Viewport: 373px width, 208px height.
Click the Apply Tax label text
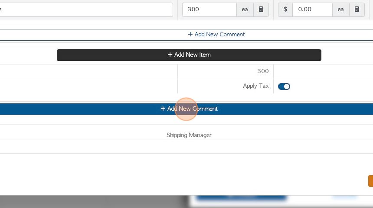256,86
